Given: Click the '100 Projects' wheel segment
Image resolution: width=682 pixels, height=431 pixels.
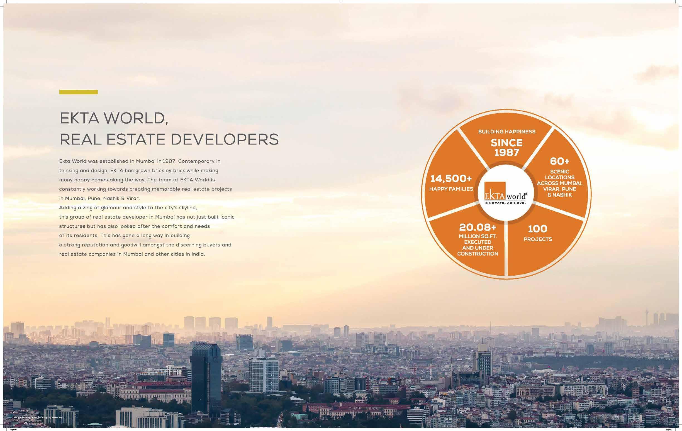Looking at the screenshot, I should [538, 234].
